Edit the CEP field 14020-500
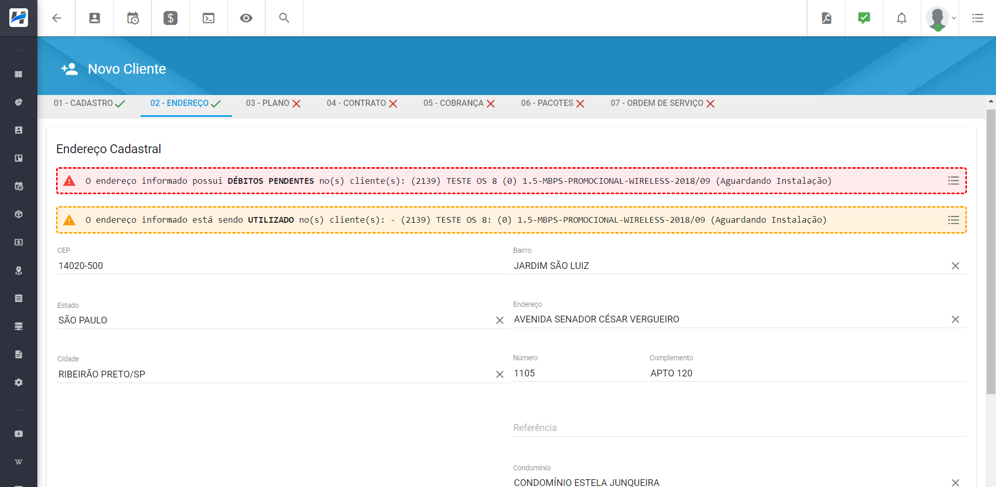The image size is (996, 487). pyautogui.click(x=283, y=266)
